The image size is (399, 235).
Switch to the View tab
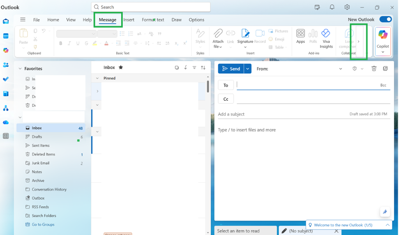tap(71, 19)
